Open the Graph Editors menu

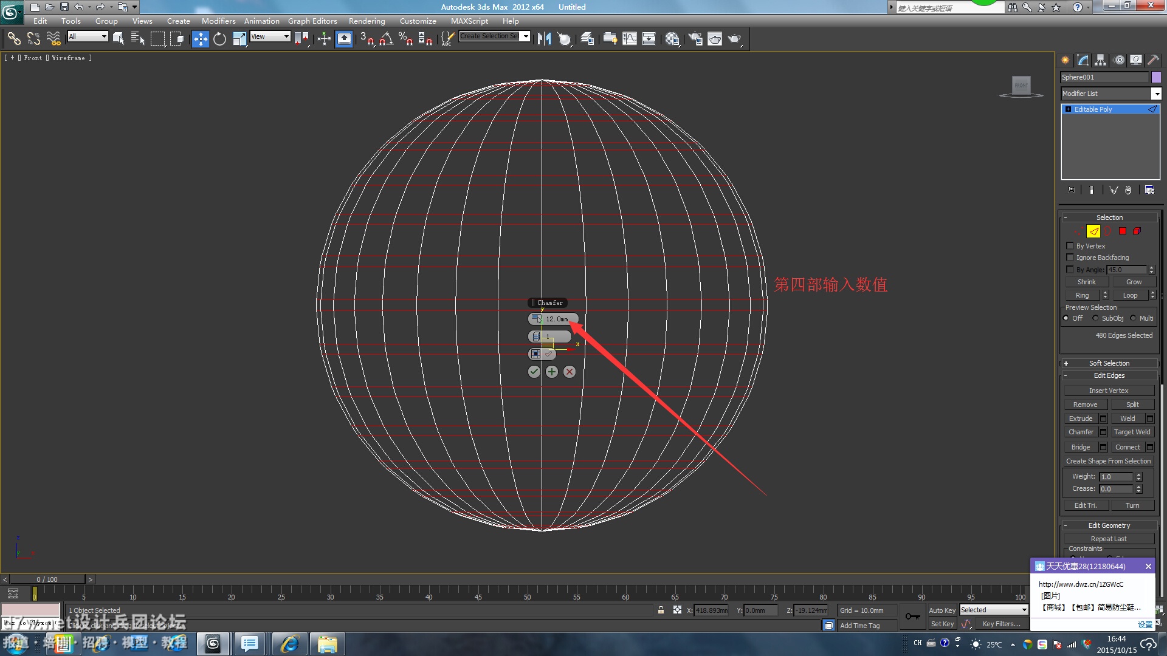[312, 21]
